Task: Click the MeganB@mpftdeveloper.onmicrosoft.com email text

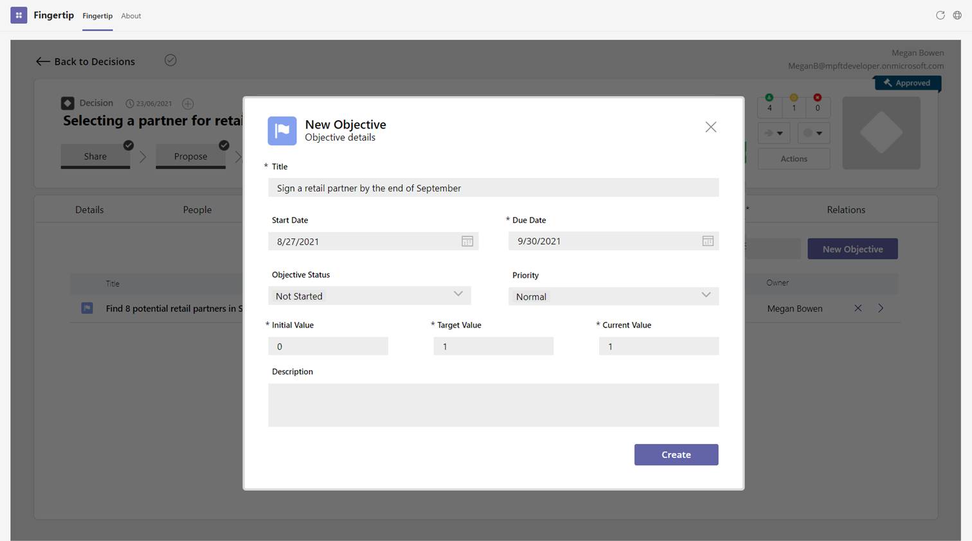Action: point(866,66)
